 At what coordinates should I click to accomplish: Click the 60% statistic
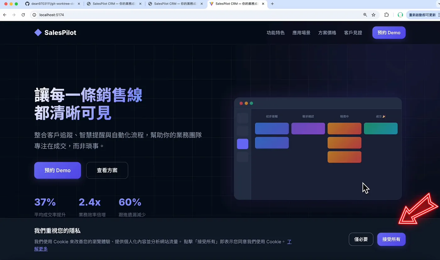130,202
